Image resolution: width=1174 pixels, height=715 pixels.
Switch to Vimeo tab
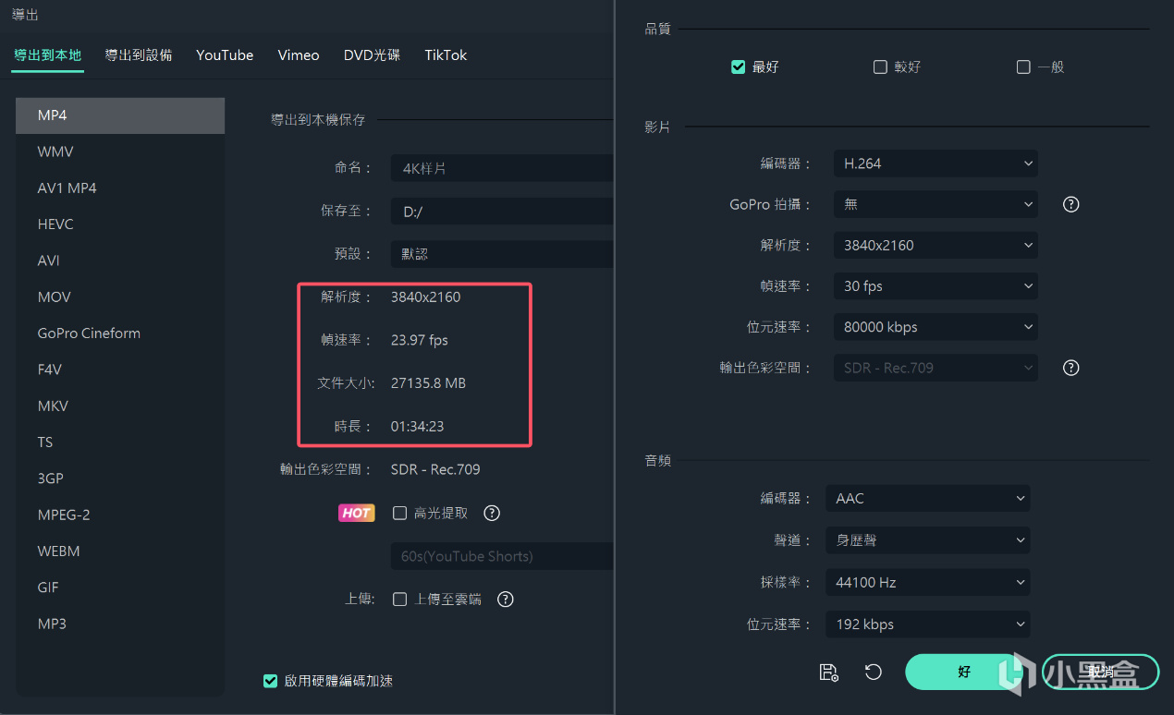point(299,55)
